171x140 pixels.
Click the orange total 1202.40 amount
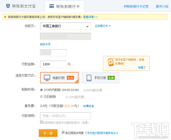pyautogui.click(x=69, y=106)
